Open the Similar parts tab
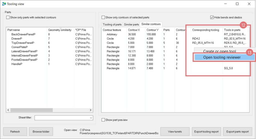The image size is (256, 139). tap(131, 24)
